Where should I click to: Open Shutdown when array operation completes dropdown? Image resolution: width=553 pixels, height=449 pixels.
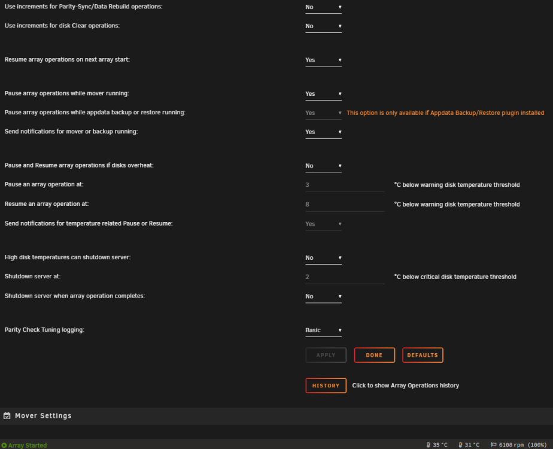pyautogui.click(x=323, y=297)
